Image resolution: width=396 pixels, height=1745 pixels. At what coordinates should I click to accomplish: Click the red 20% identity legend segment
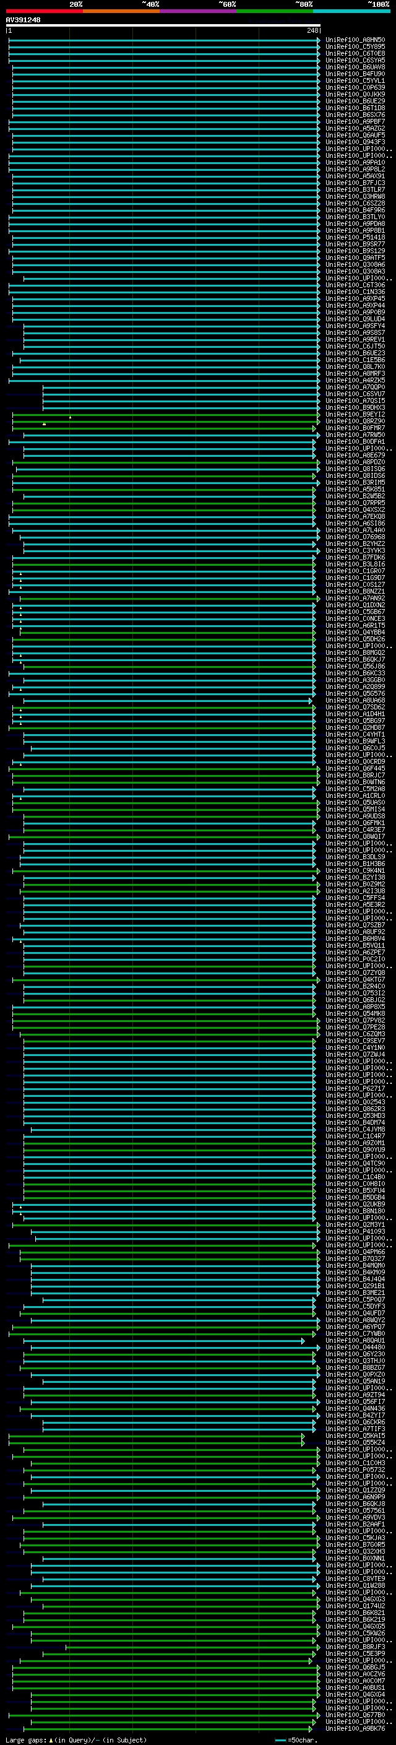click(x=44, y=11)
